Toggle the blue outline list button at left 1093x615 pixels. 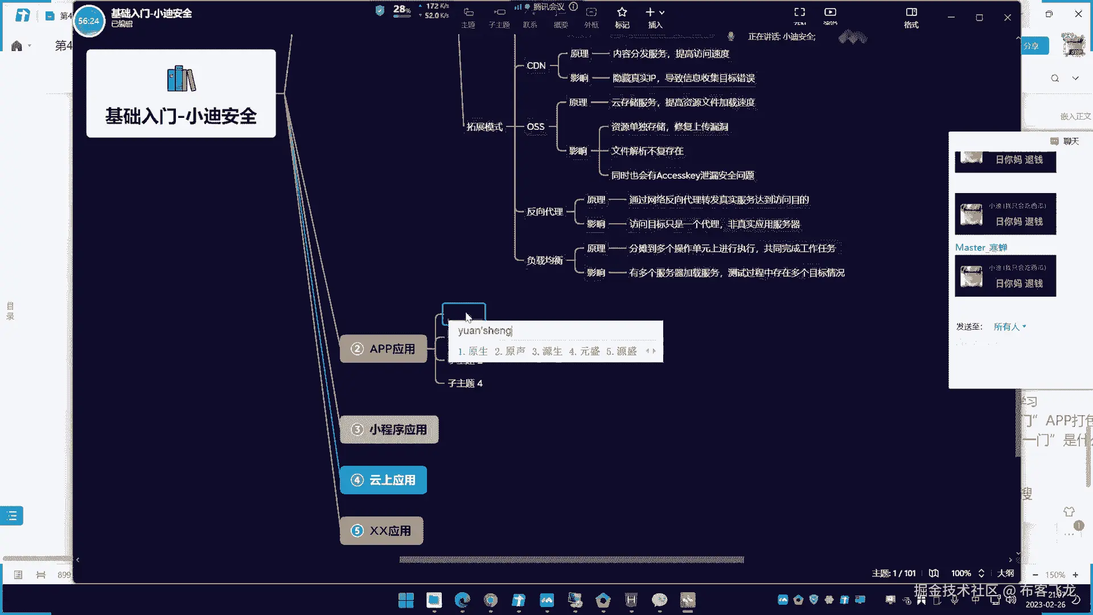coord(12,516)
